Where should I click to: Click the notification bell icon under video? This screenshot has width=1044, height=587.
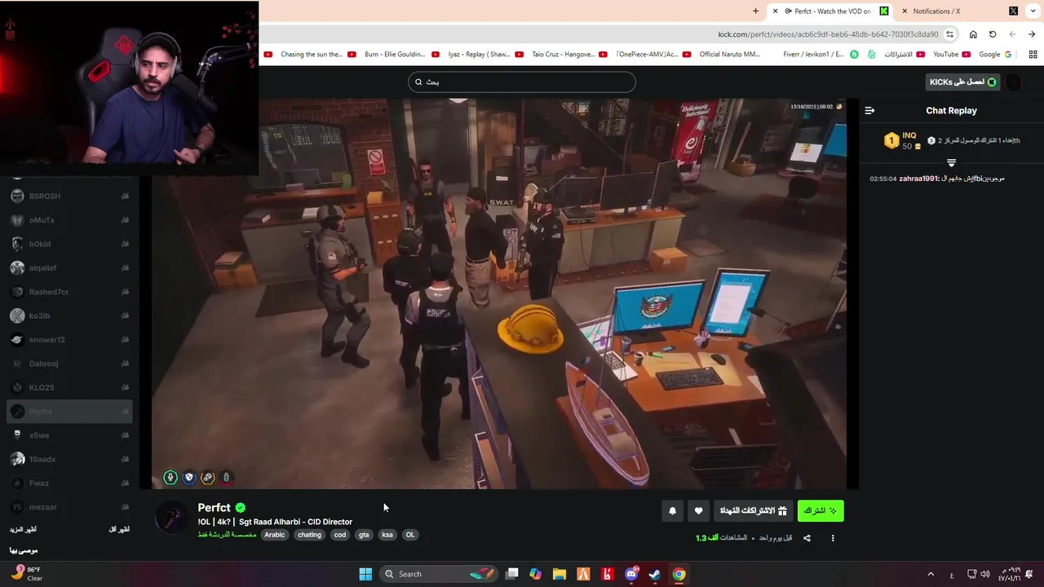[672, 511]
